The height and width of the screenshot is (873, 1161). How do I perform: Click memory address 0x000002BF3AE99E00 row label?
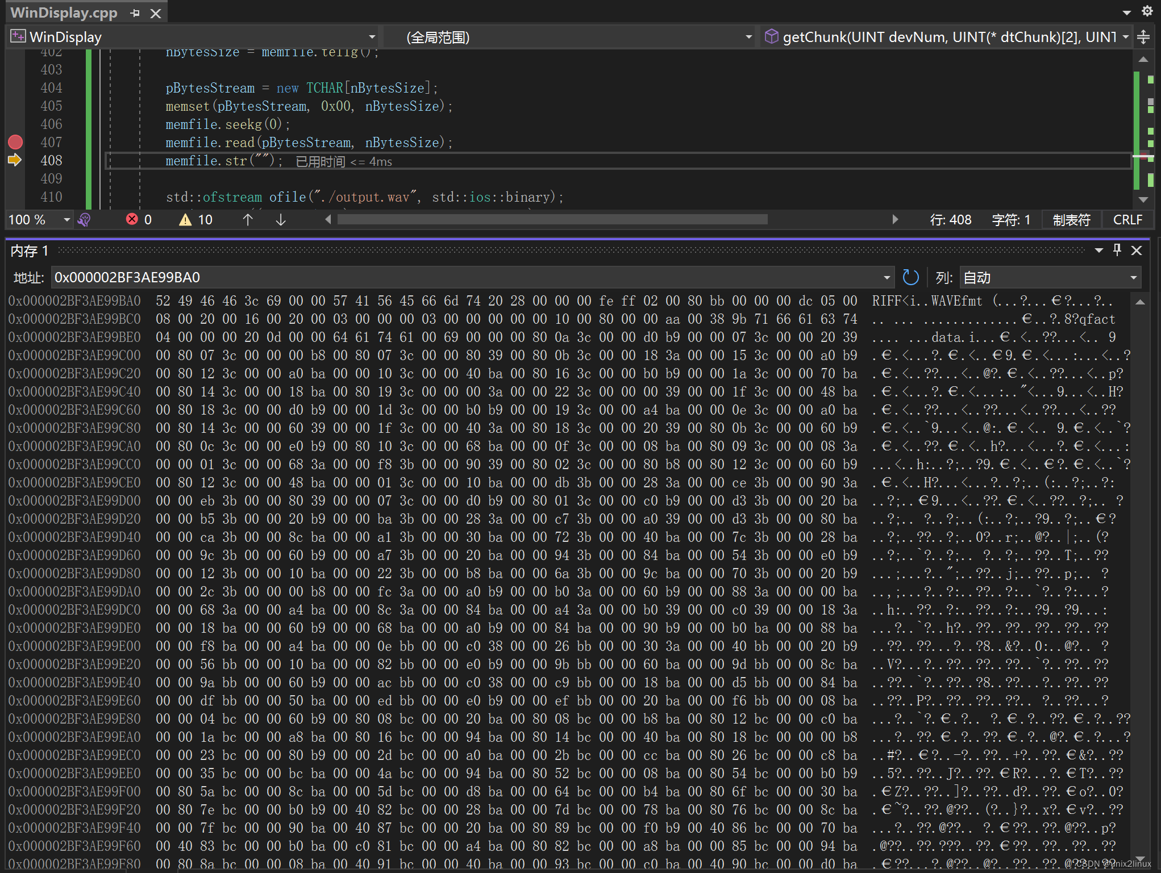(74, 646)
